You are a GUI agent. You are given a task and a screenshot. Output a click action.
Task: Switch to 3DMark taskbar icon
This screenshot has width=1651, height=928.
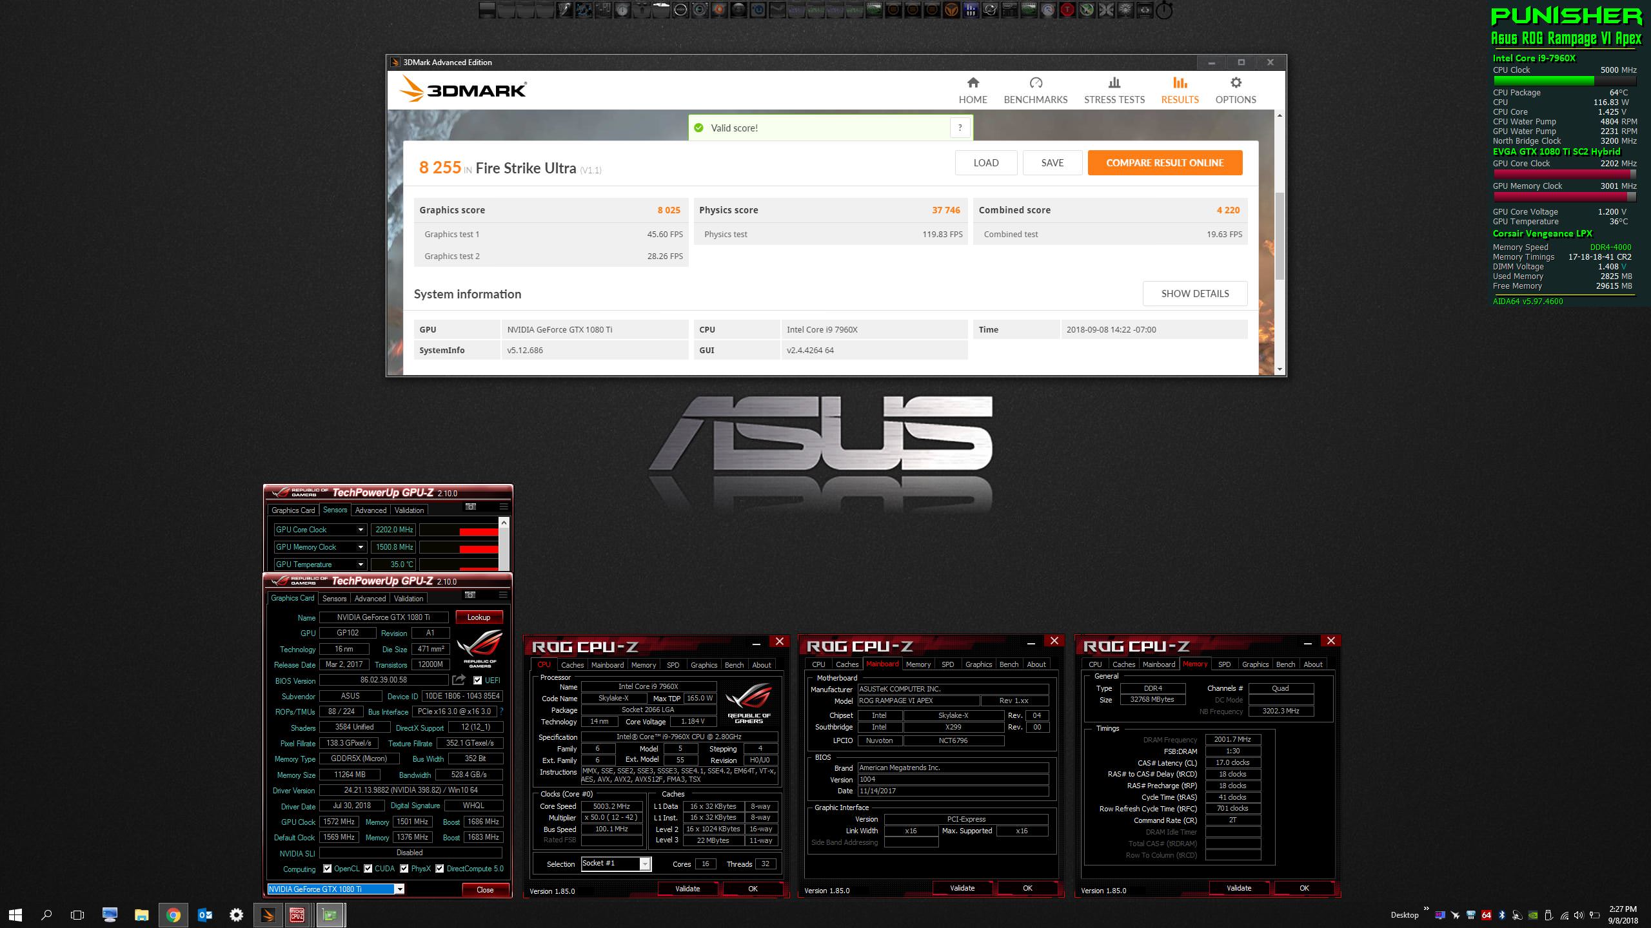coord(268,915)
